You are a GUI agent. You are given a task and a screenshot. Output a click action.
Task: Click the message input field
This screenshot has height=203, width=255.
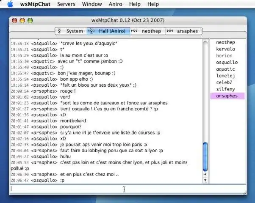(x=128, y=189)
